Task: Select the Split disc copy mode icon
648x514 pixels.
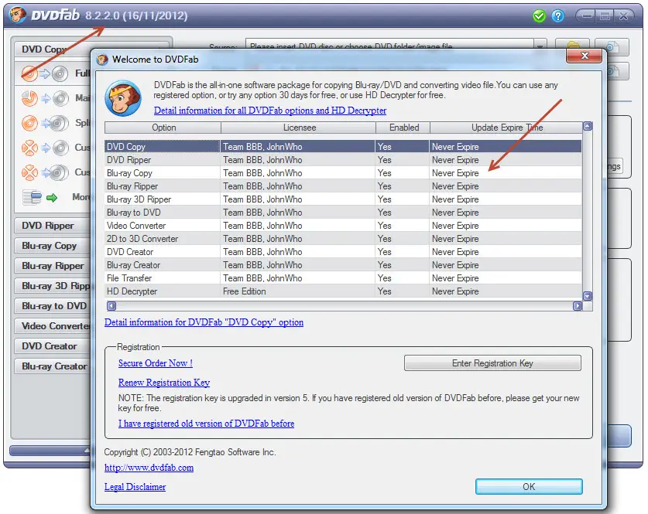Action: 45,123
